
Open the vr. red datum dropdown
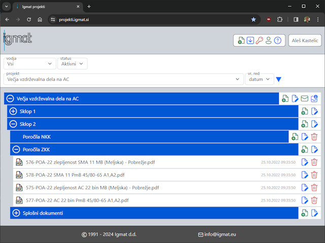[x=259, y=79]
